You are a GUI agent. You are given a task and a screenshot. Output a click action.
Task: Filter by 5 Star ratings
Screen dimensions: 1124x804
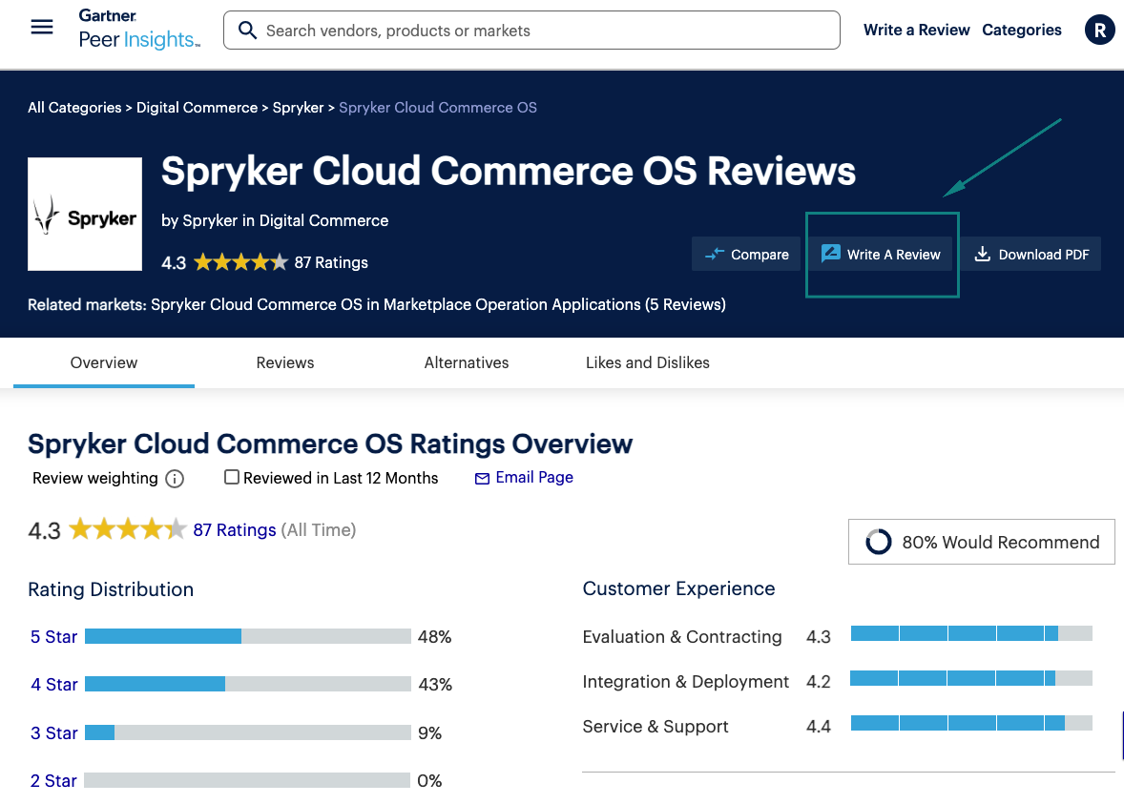(53, 637)
